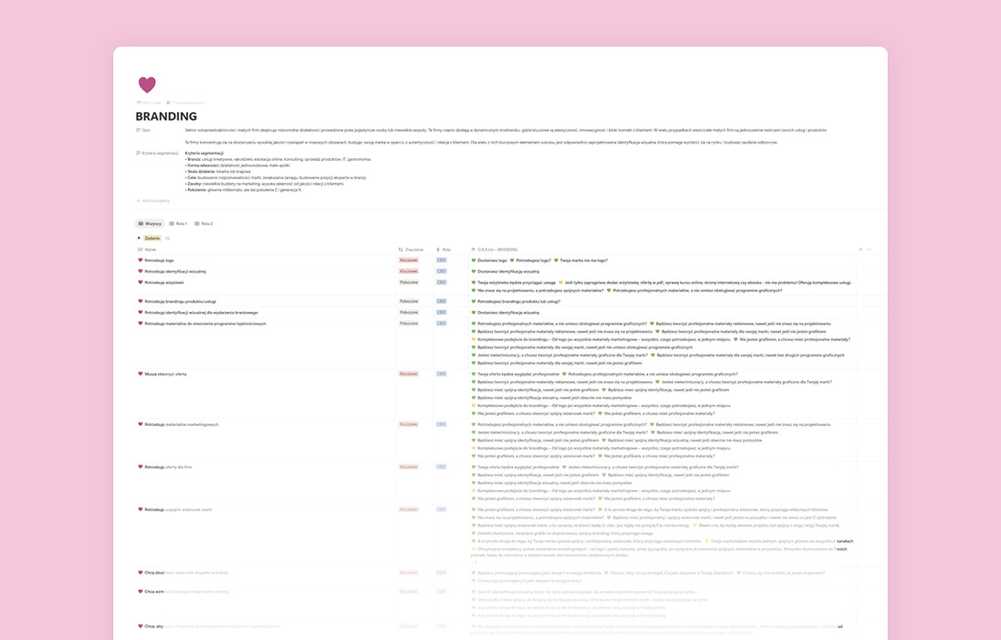
Task: Click the row count next to Zadanie
Action: [x=168, y=239]
